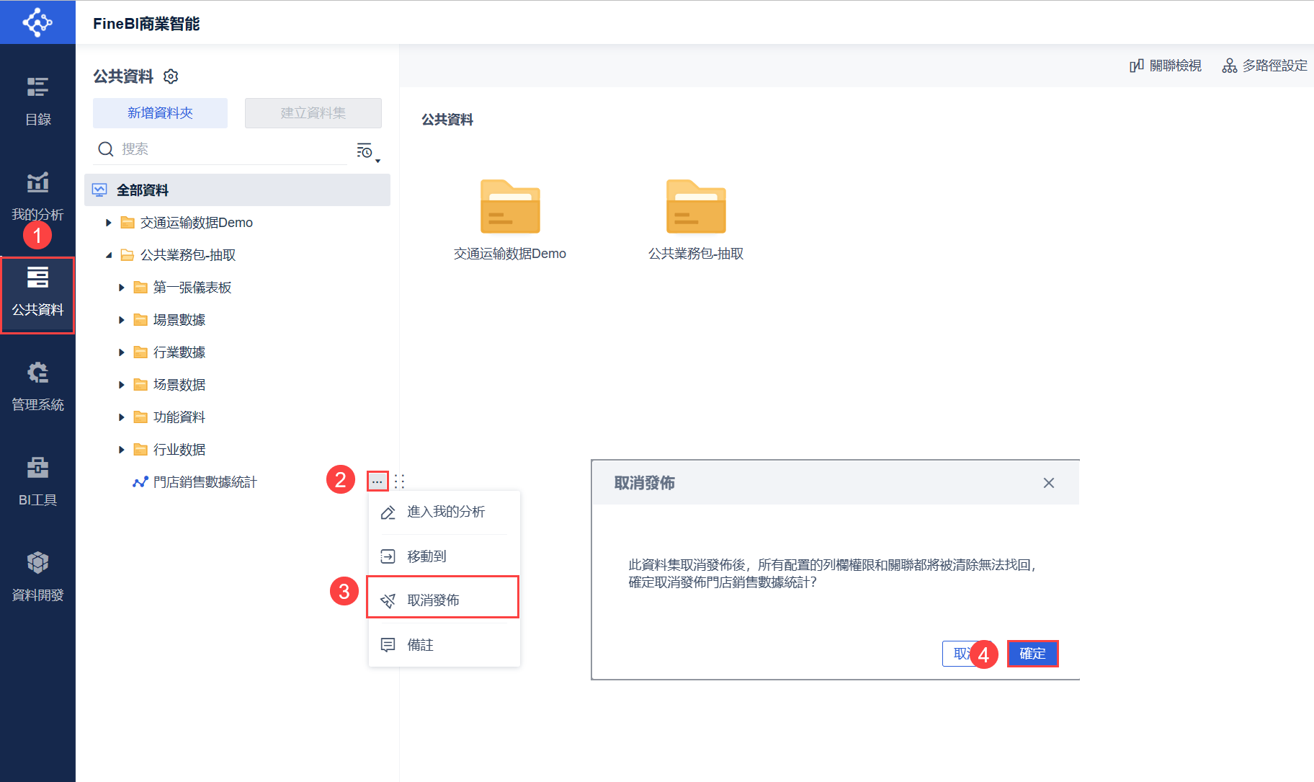Open BI工具 in the sidebar
The image size is (1314, 782).
tap(37, 481)
